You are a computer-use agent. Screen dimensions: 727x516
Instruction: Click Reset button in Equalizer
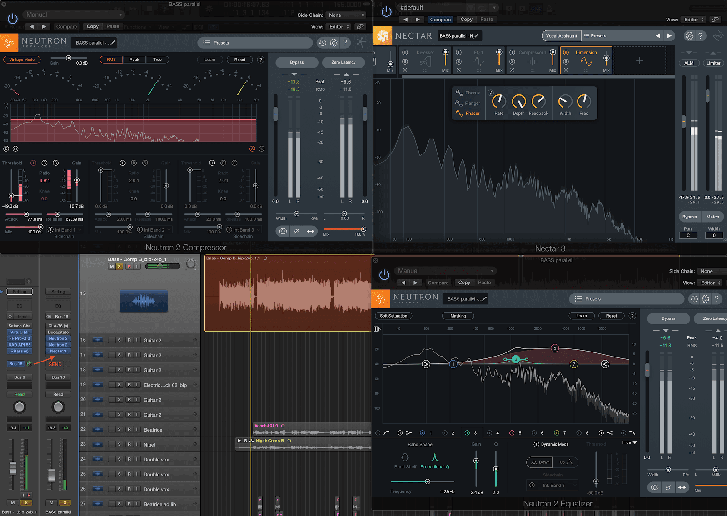click(612, 316)
